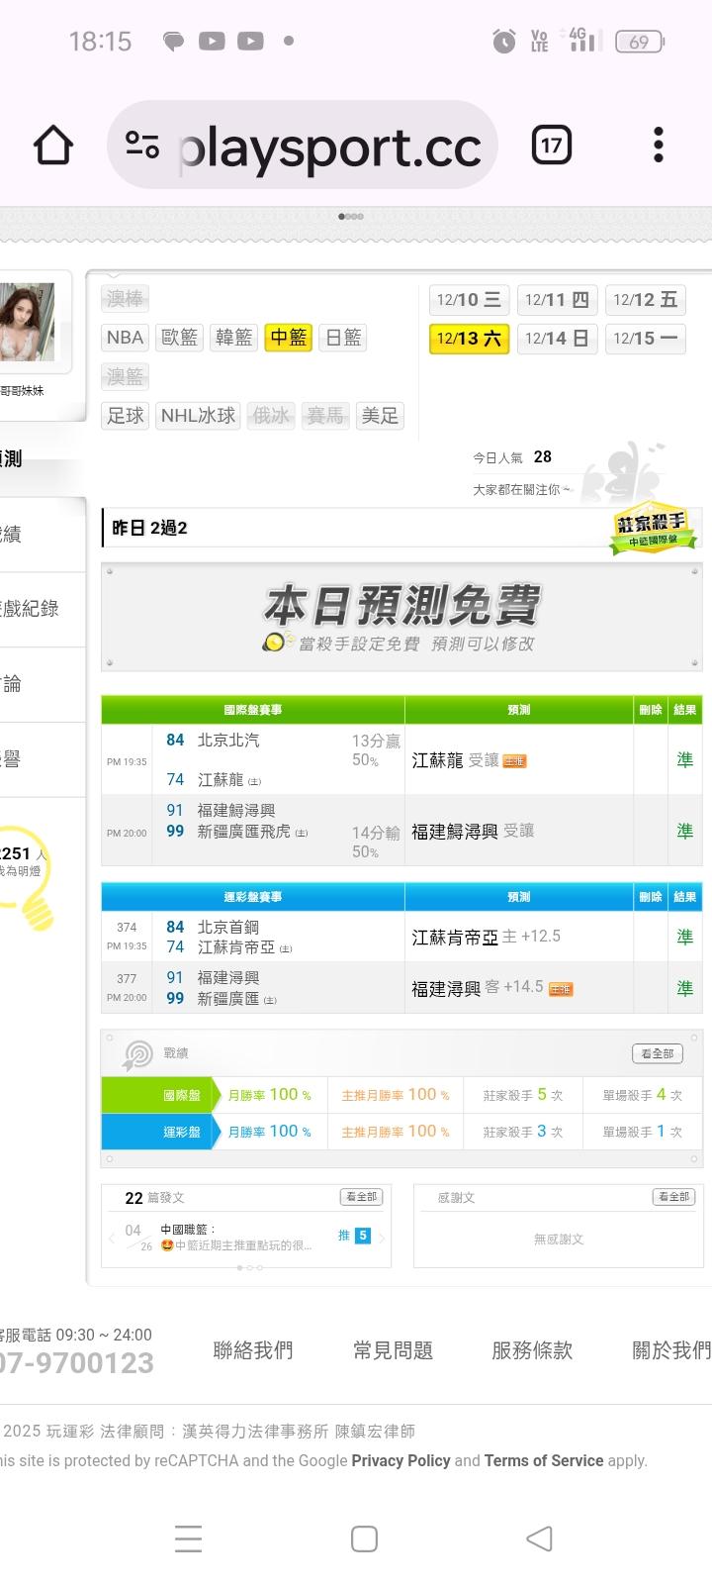
Task: Tap the Android back triangle button
Action: 539,1538
